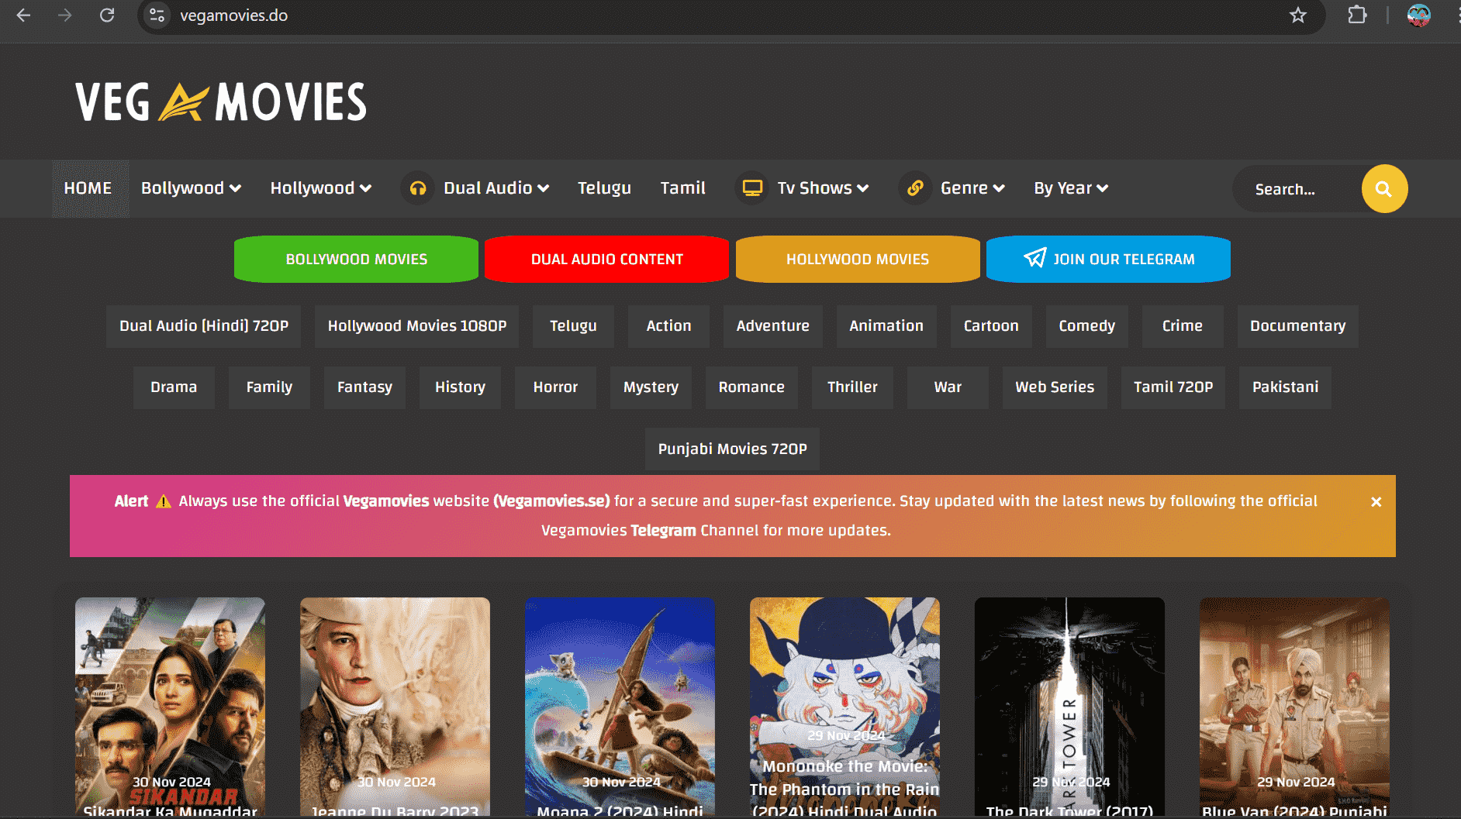Open the browser extensions puzzle icon
This screenshot has width=1461, height=819.
tap(1357, 15)
